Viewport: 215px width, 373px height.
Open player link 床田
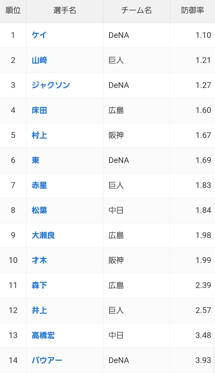[39, 110]
